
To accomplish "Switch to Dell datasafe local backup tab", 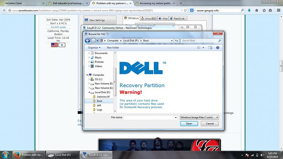I will point(68,3).
